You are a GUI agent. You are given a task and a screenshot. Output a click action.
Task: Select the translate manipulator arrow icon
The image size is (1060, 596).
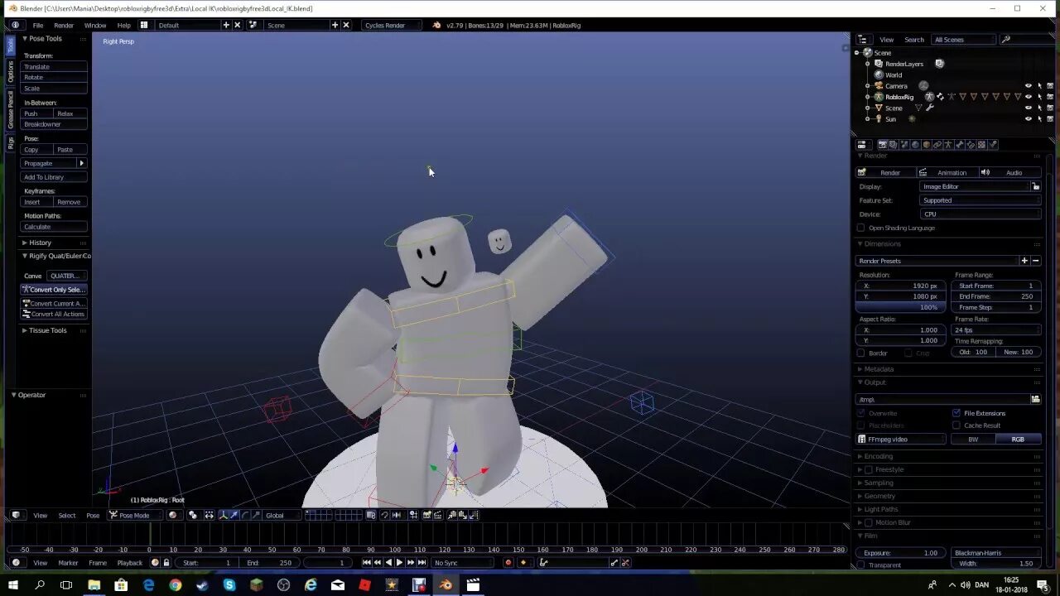pyautogui.click(x=234, y=515)
